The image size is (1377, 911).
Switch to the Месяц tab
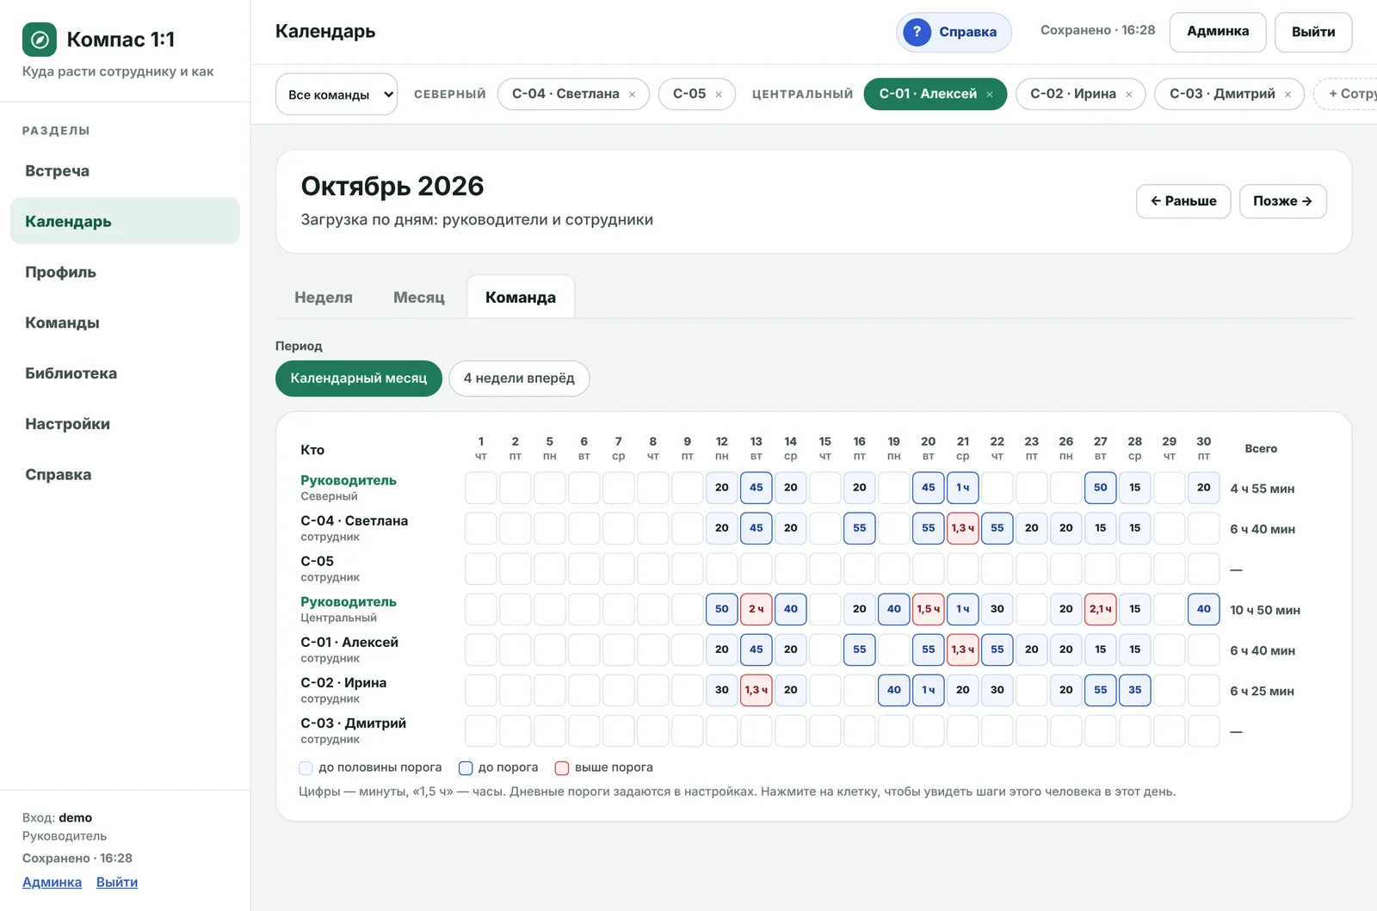[419, 298]
